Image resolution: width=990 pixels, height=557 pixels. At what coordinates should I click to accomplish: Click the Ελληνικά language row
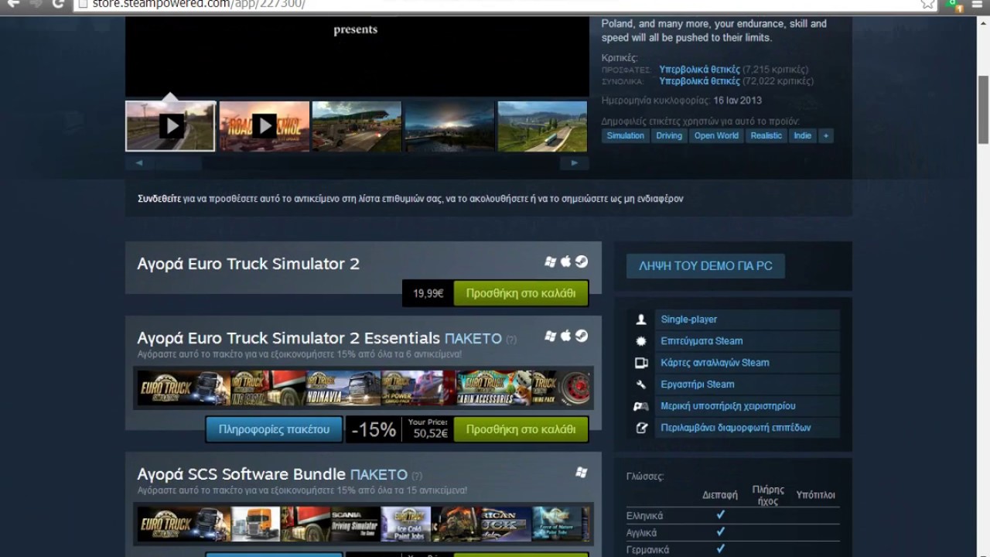[732, 515]
